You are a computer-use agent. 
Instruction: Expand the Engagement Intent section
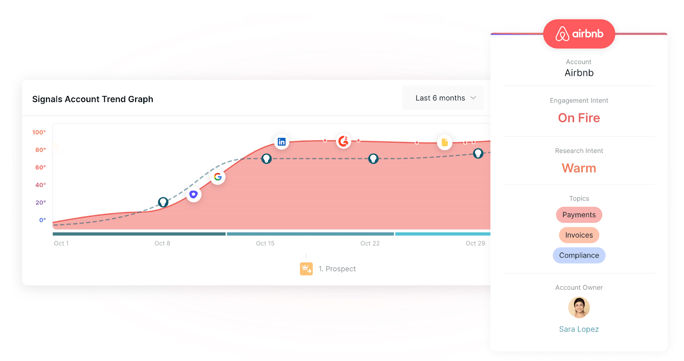[x=579, y=100]
